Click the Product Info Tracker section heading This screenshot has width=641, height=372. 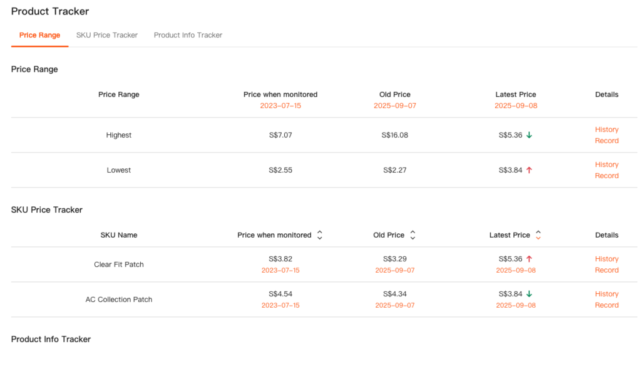pos(51,339)
